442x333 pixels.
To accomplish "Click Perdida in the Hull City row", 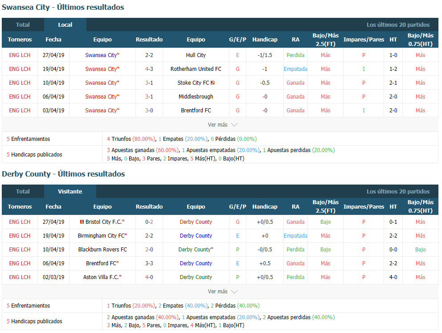I will pos(295,55).
